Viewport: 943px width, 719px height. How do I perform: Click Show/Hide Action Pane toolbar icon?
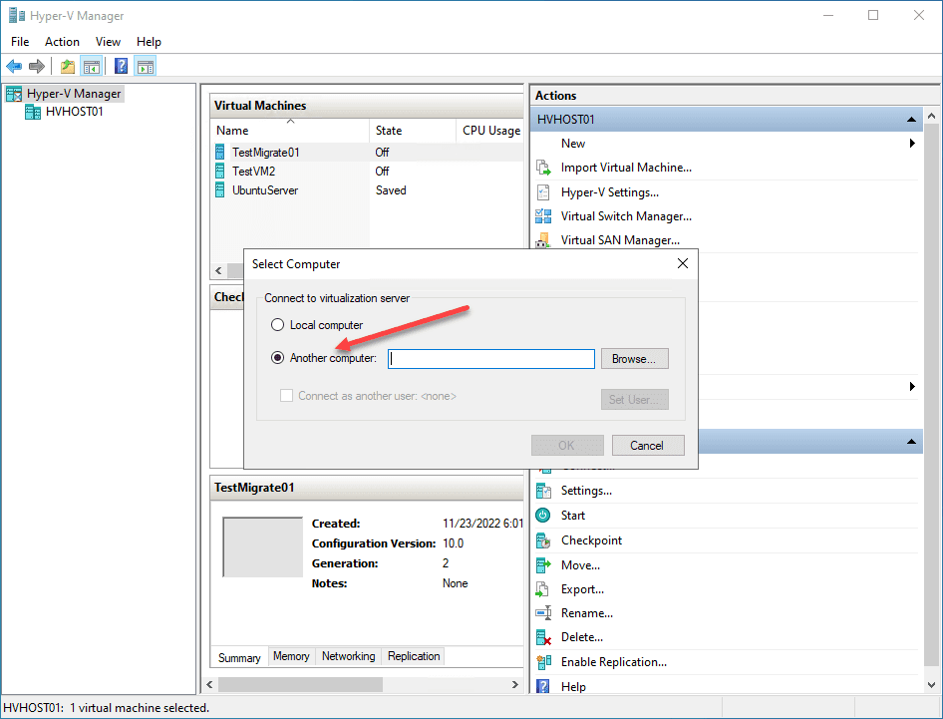[145, 66]
